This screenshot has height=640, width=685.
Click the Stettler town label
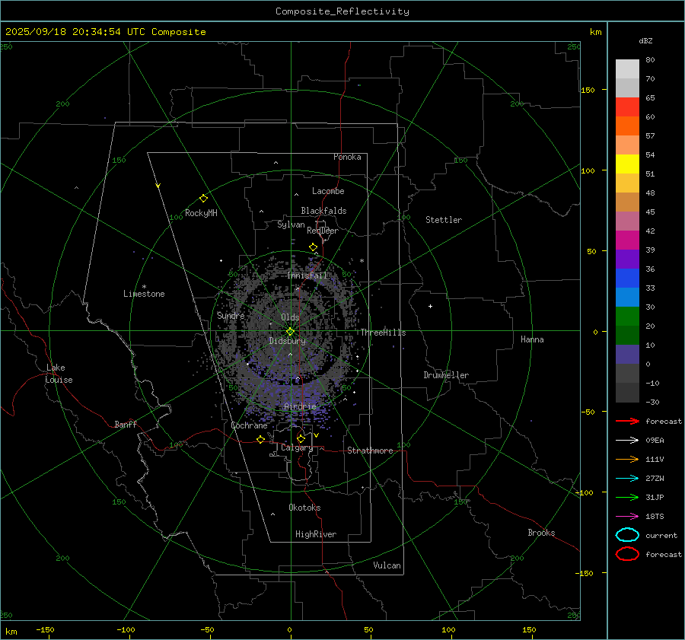[444, 220]
